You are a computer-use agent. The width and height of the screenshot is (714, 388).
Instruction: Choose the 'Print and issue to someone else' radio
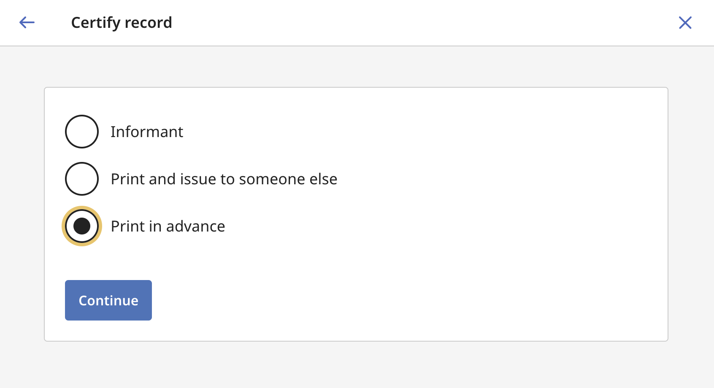click(x=82, y=179)
